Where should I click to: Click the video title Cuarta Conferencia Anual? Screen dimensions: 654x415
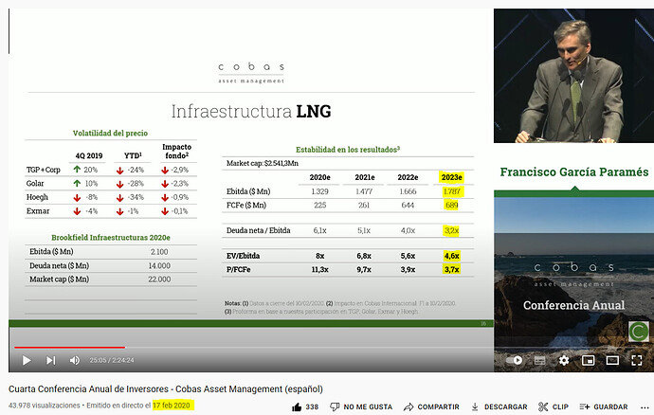point(166,389)
